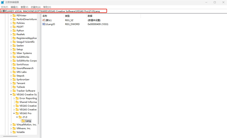The image size is (227, 138).
Task: Expand the Python key
Action: (11, 31)
